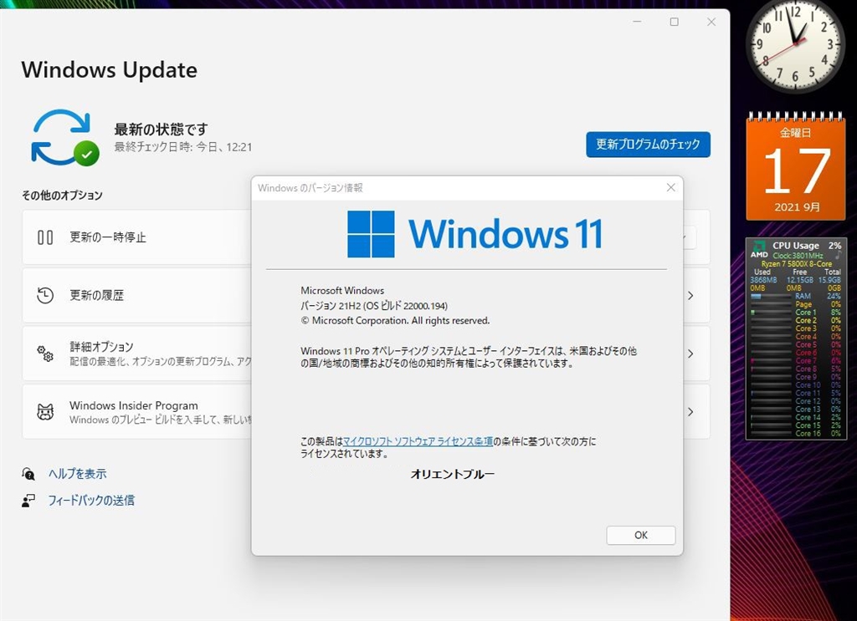Click the Windows Update page title
This screenshot has width=857, height=621.
[x=110, y=70]
